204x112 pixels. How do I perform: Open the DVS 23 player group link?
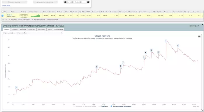point(10,15)
